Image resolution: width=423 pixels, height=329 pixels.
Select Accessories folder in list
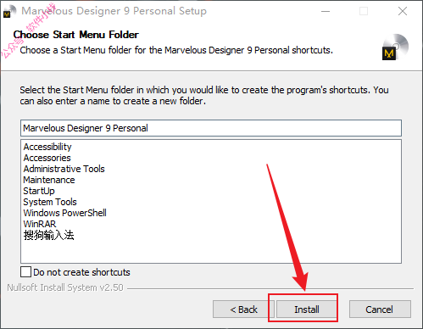tap(47, 158)
